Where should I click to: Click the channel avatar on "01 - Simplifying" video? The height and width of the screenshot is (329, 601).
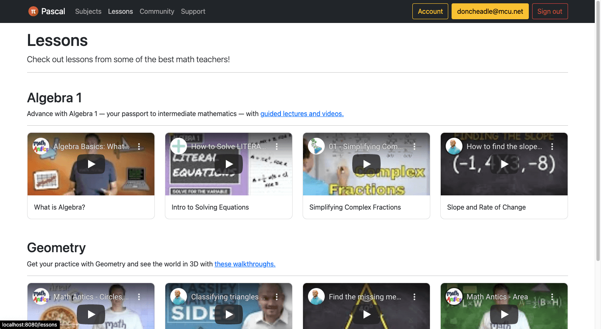[x=316, y=146]
